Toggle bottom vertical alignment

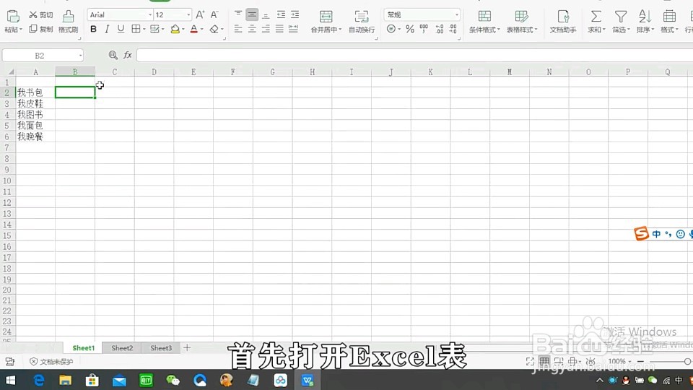tap(266, 14)
